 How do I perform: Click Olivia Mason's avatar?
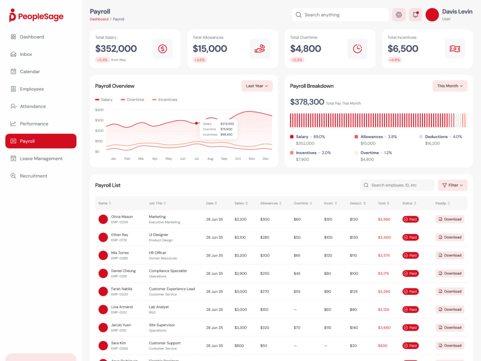103,219
